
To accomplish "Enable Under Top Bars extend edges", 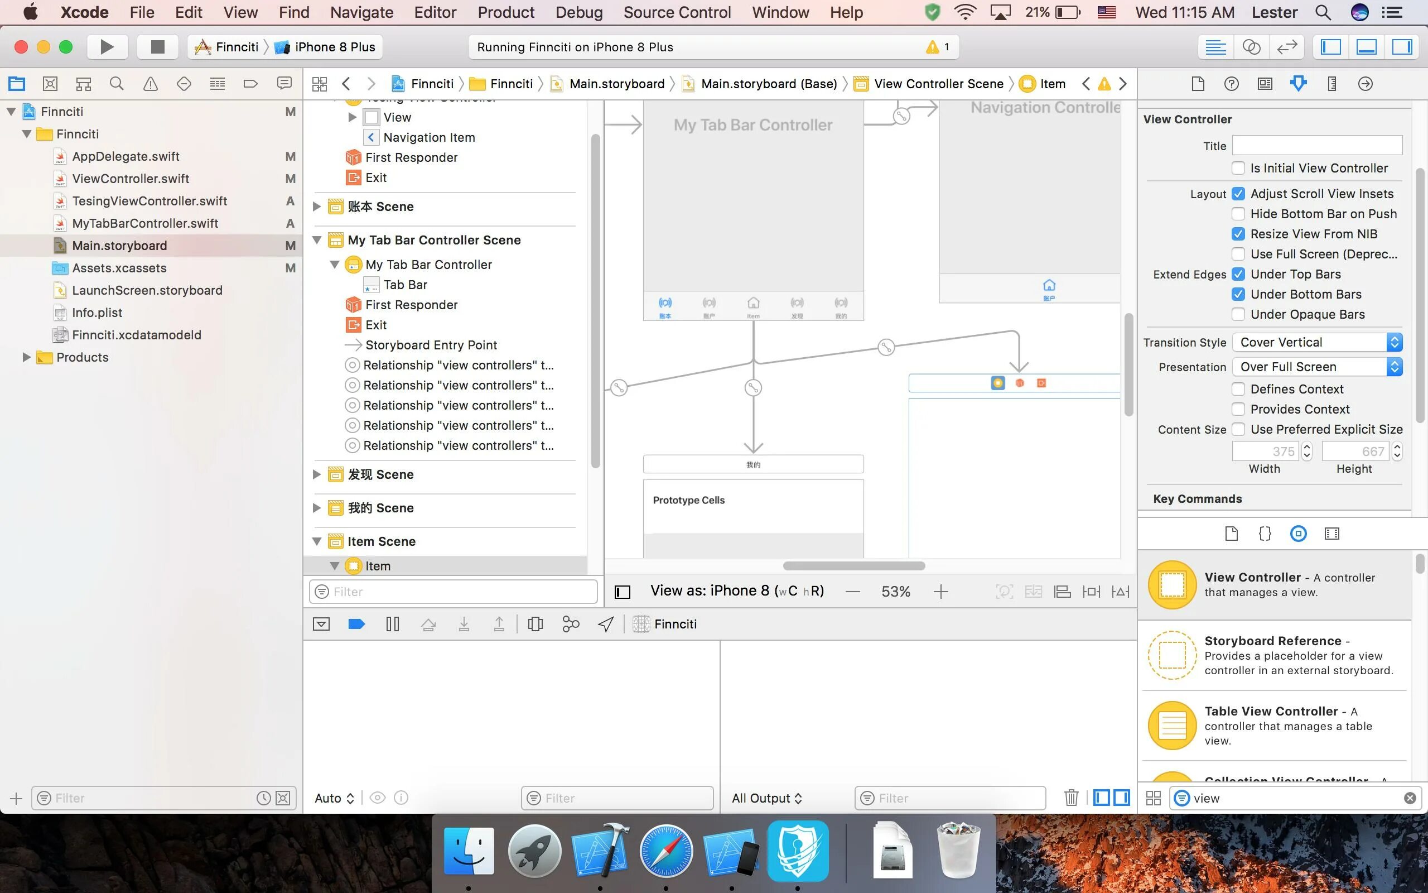I will click(x=1238, y=273).
